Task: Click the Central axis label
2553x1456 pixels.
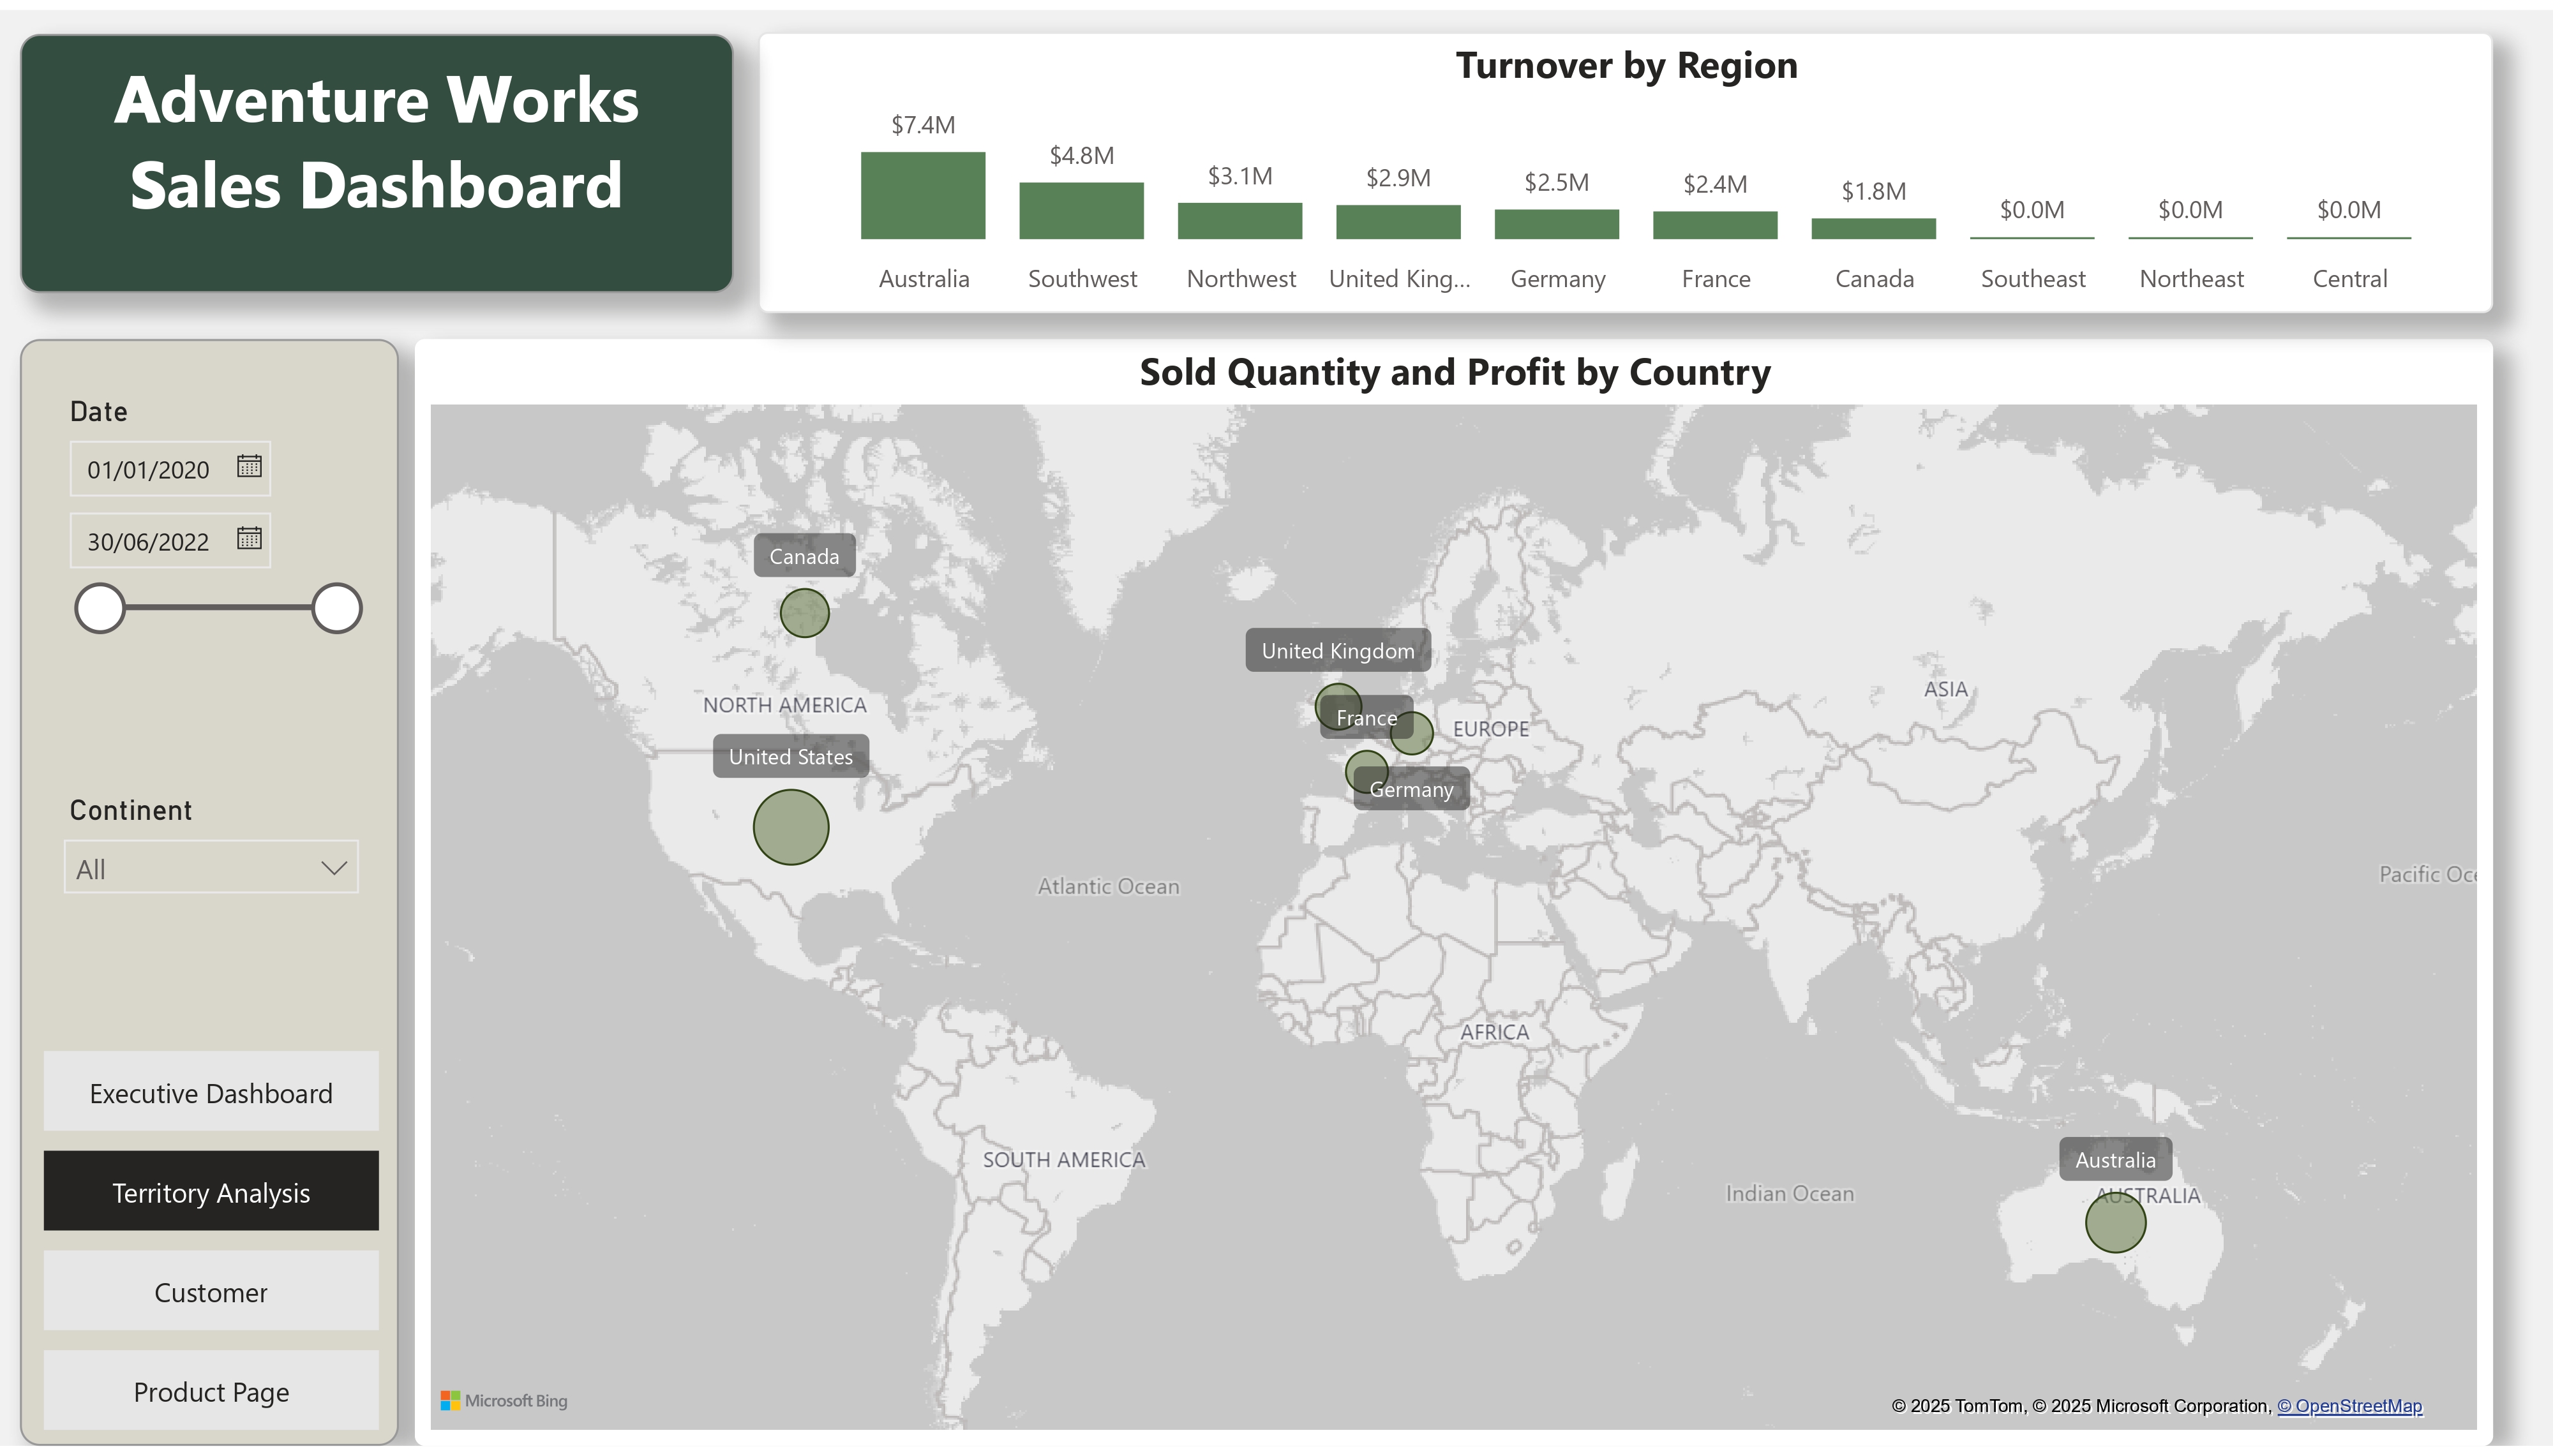Action: (2350, 279)
